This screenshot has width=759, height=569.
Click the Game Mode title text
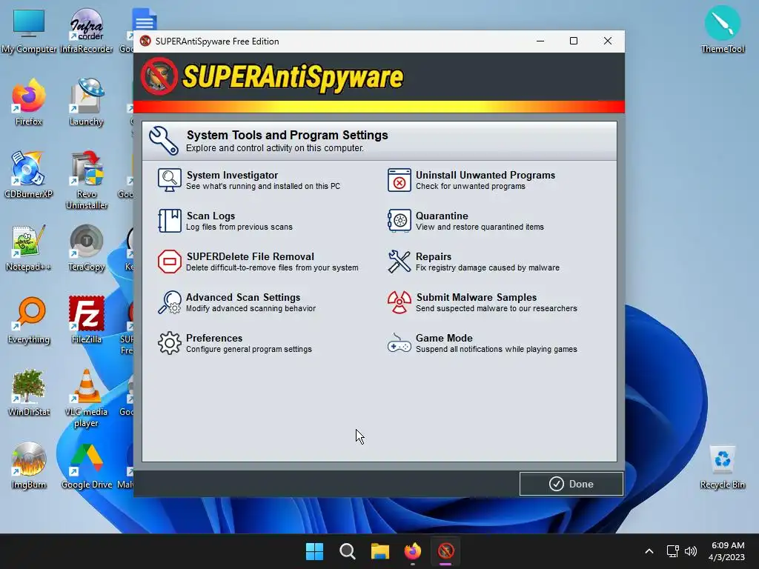click(x=444, y=338)
